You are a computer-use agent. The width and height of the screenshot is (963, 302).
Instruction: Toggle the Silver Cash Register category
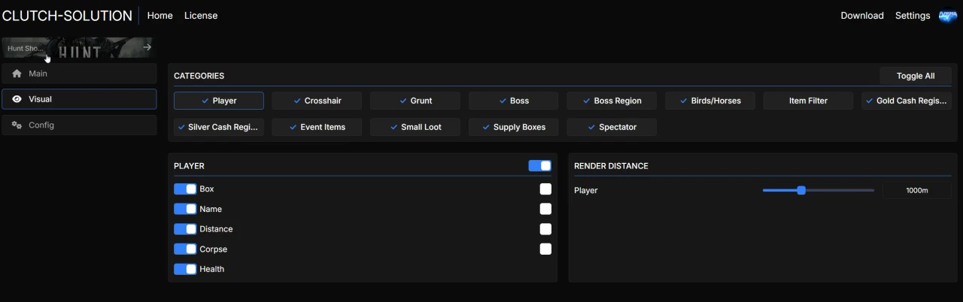(219, 127)
